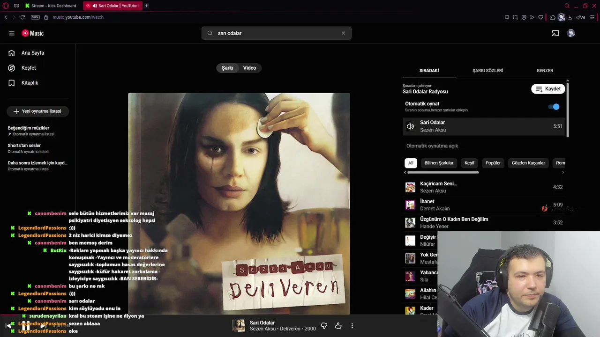Click the Sezen Aksu artist link in player bar

coord(263,329)
